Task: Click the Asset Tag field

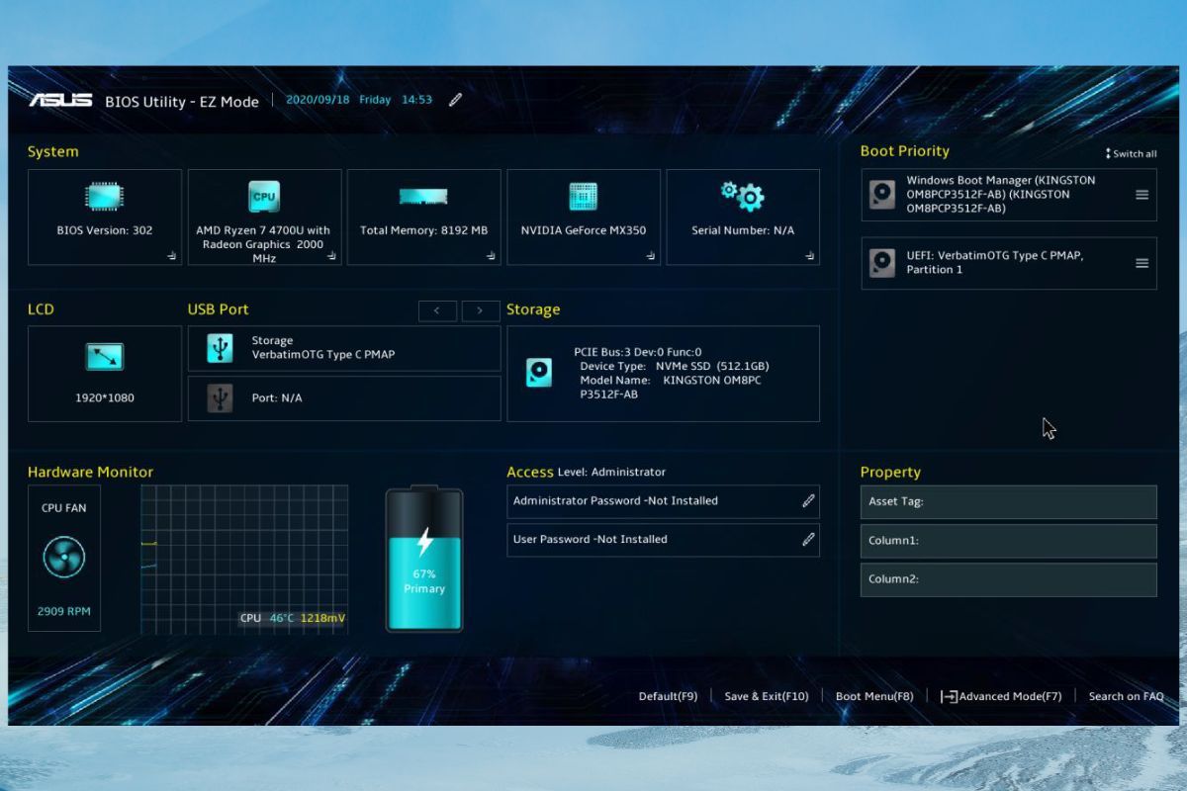Action: pos(1009,502)
